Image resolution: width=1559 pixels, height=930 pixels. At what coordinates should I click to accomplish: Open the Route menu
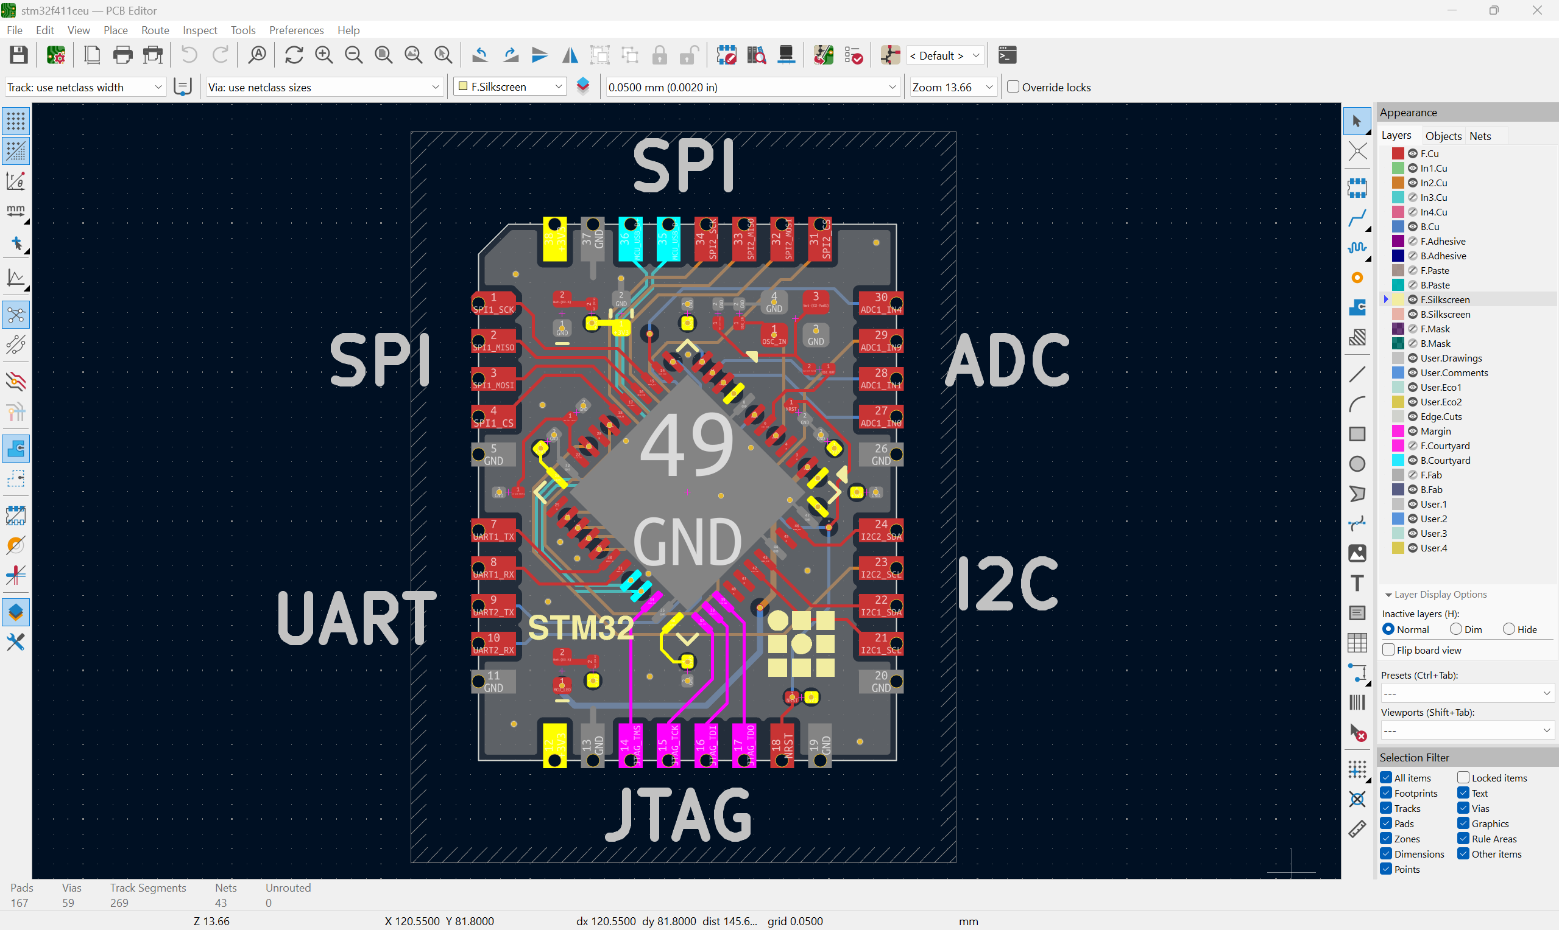(155, 30)
